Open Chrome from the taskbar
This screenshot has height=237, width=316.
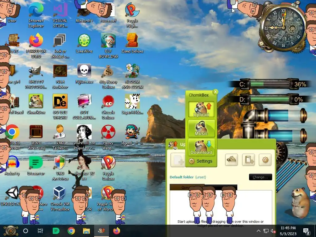[71, 231]
